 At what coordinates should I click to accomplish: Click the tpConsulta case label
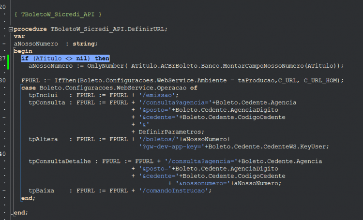[47, 103]
